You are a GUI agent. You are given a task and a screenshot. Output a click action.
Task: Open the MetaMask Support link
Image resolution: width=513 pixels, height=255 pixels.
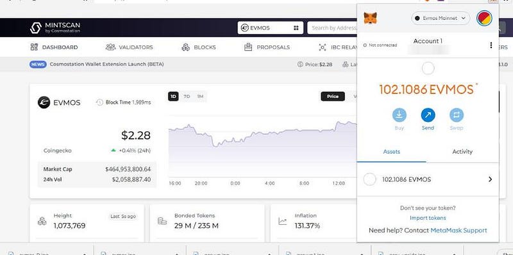458,231
